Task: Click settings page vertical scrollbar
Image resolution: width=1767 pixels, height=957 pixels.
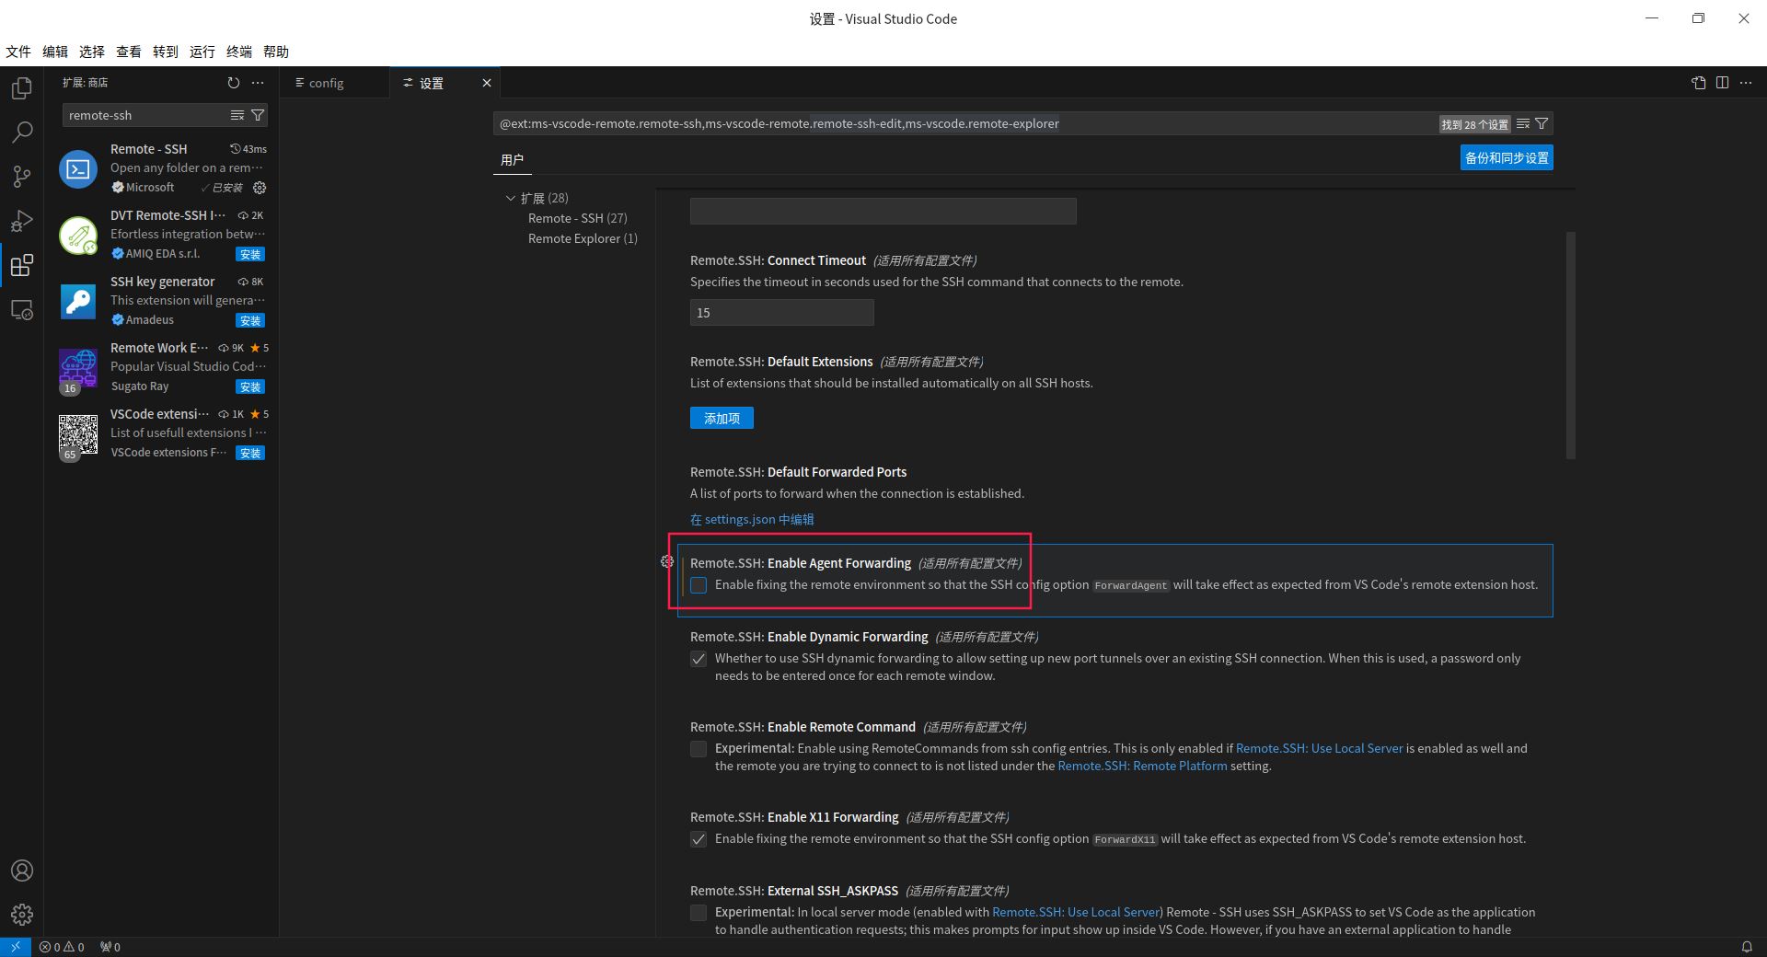Action: tap(1571, 345)
